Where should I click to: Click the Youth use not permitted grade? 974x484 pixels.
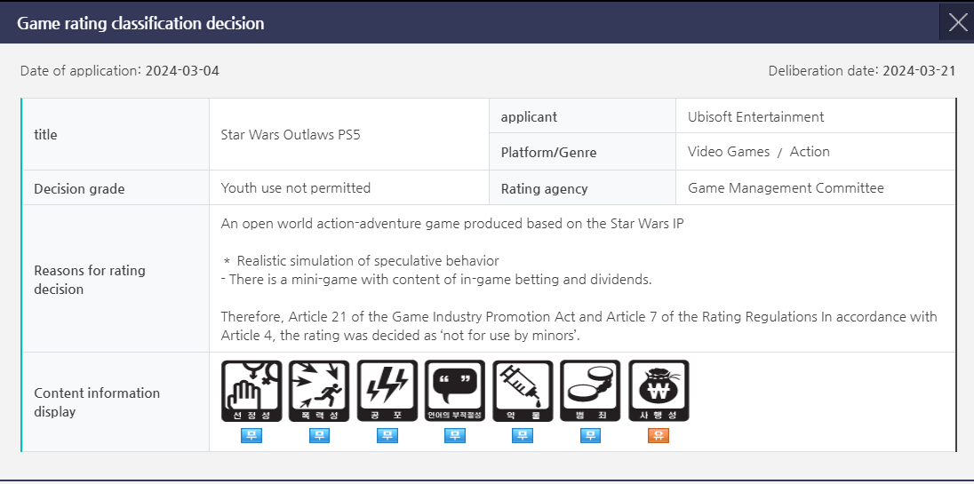[x=295, y=188]
